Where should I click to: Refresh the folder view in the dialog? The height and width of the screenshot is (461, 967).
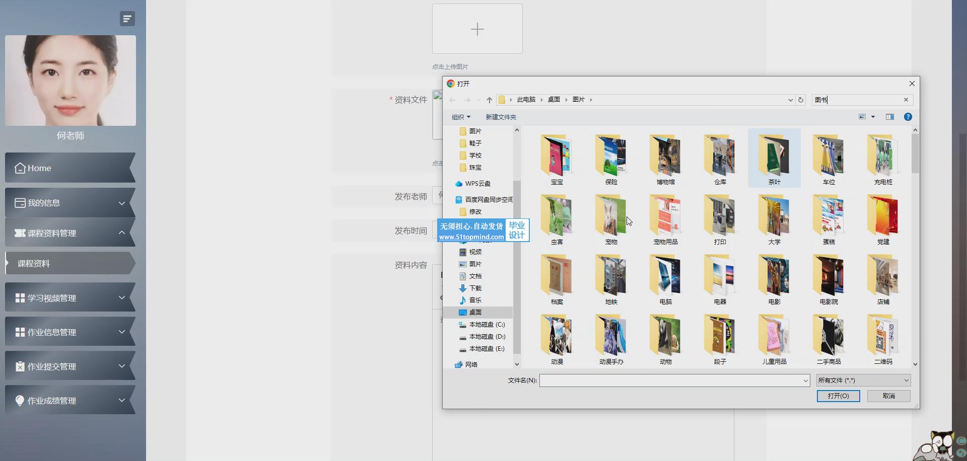[801, 100]
